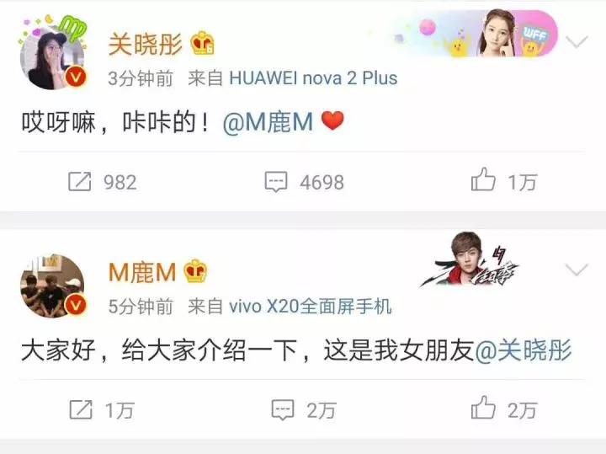Like M鹿M's post with thumbs-up
This screenshot has width=606, height=454.
[x=483, y=407]
